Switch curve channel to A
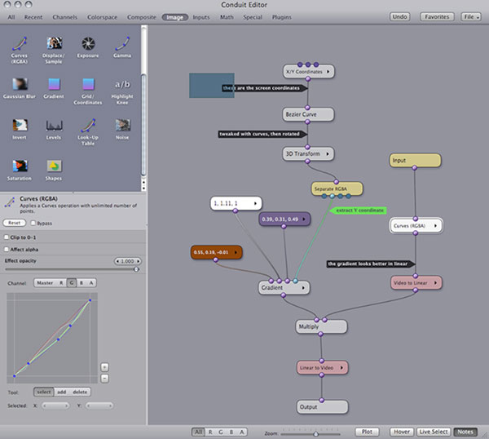 tap(91, 283)
